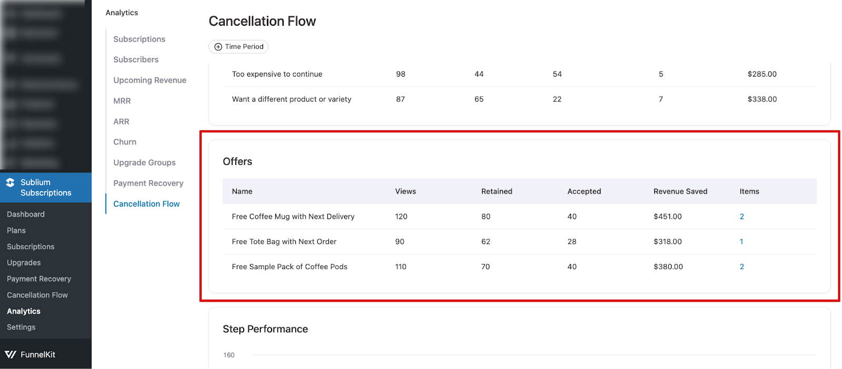This screenshot has width=842, height=369.
Task: Open Payment Recovery in the dark sidebar
Action: pos(39,279)
